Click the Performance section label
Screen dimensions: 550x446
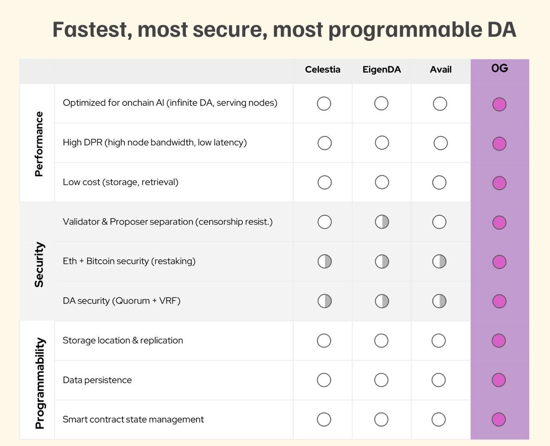coord(39,144)
